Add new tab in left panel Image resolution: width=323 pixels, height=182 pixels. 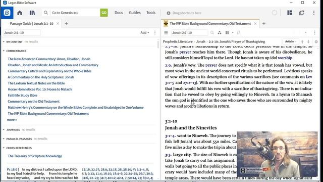[x=66, y=24]
